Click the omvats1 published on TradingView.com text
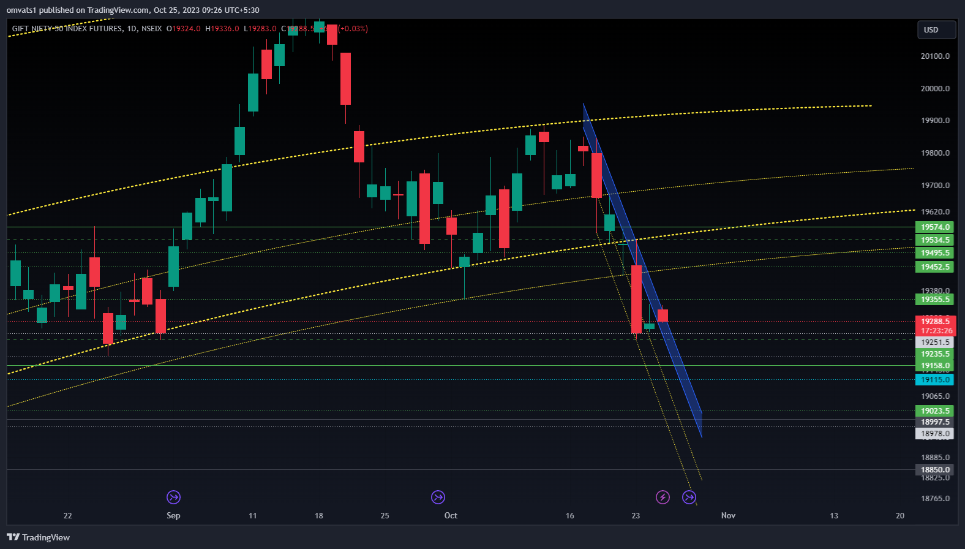Viewport: 965px width, 549px height. 78,10
